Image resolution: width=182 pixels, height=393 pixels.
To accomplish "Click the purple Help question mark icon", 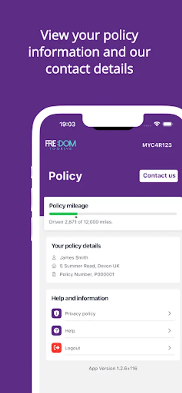I will (57, 331).
